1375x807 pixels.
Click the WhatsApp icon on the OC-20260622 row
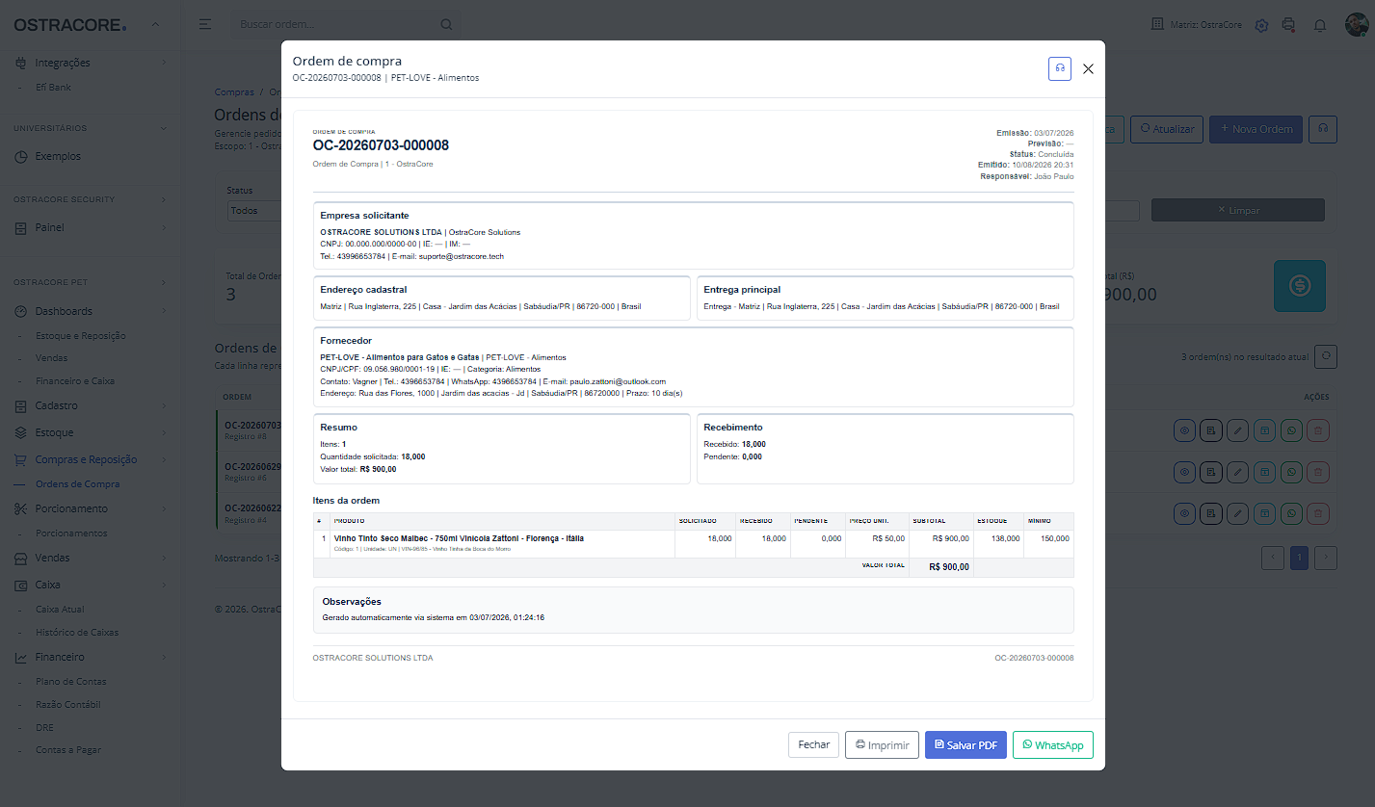pyautogui.click(x=1291, y=513)
